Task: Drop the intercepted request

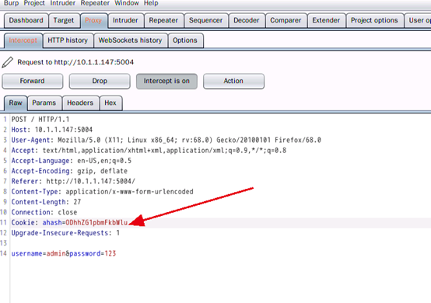Action: 100,81
